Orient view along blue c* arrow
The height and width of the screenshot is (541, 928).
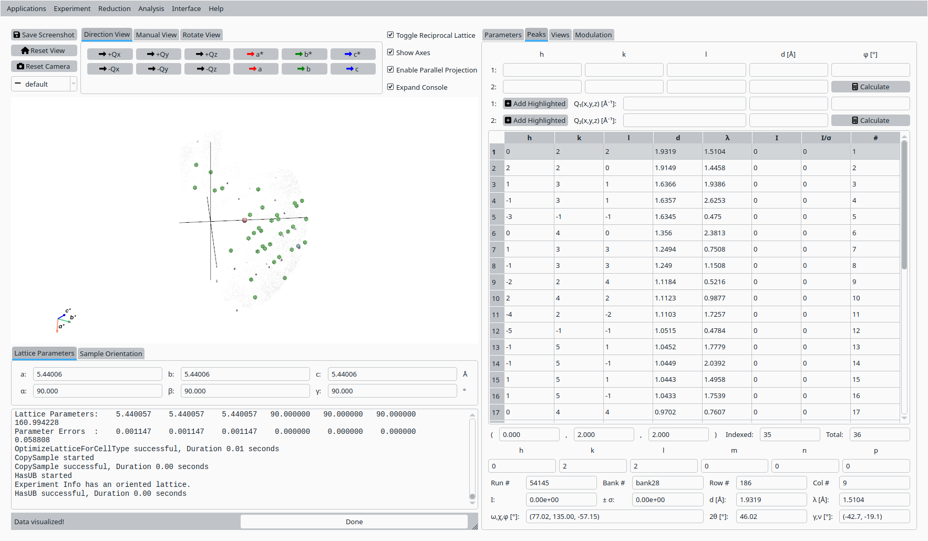(x=353, y=54)
